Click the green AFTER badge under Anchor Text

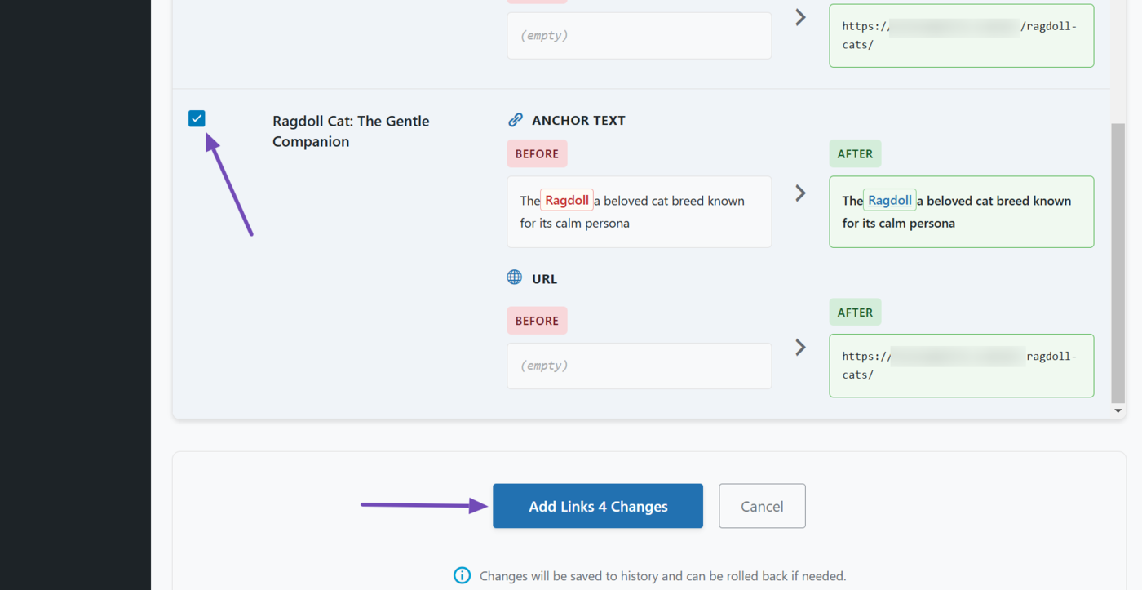855,153
